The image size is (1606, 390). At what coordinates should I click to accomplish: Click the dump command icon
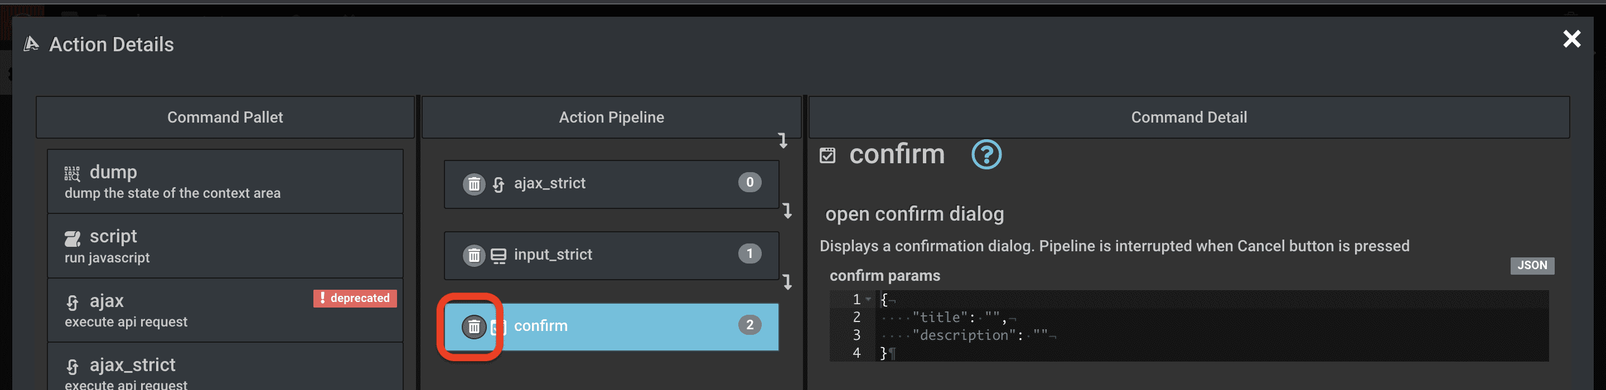pyautogui.click(x=72, y=173)
